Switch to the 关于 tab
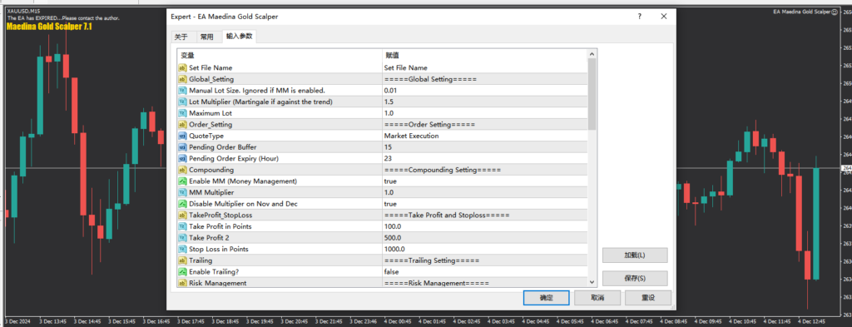This screenshot has height=327, width=852. (x=181, y=37)
